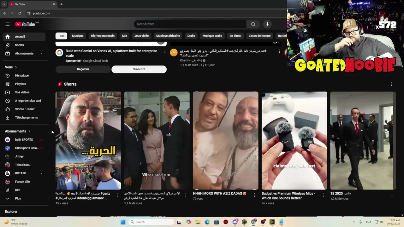Open options for Budget vs Premium Mics short
The width and height of the screenshot is (404, 227).
pyautogui.click(x=323, y=195)
